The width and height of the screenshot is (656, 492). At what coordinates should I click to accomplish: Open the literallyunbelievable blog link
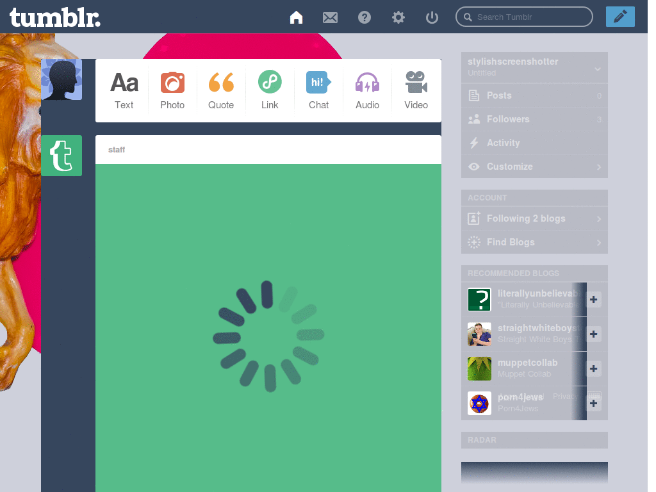(539, 293)
